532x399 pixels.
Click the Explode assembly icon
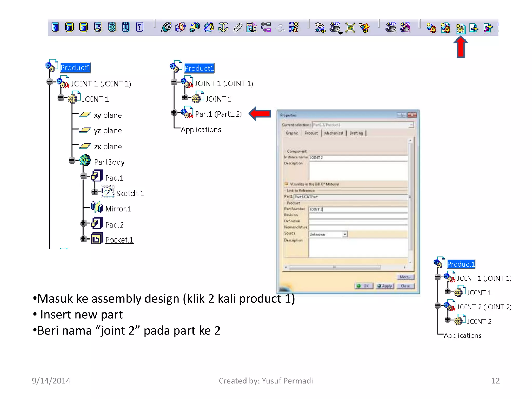(x=350, y=28)
